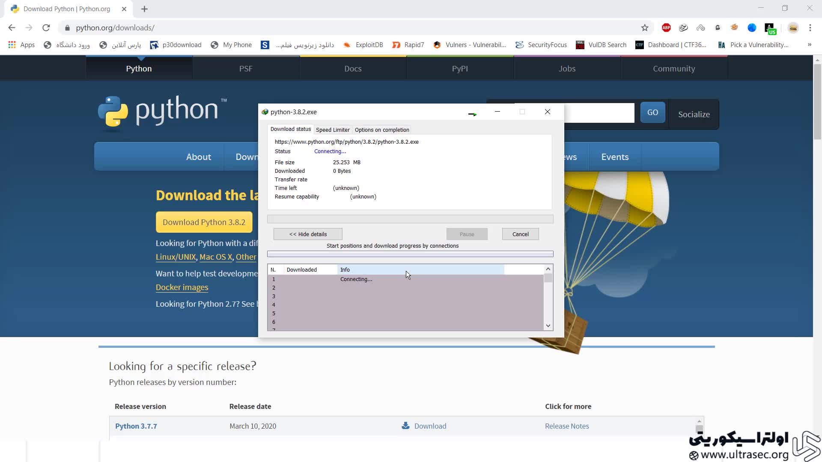Expand the hidden bookmarks overflow chevron

809,45
